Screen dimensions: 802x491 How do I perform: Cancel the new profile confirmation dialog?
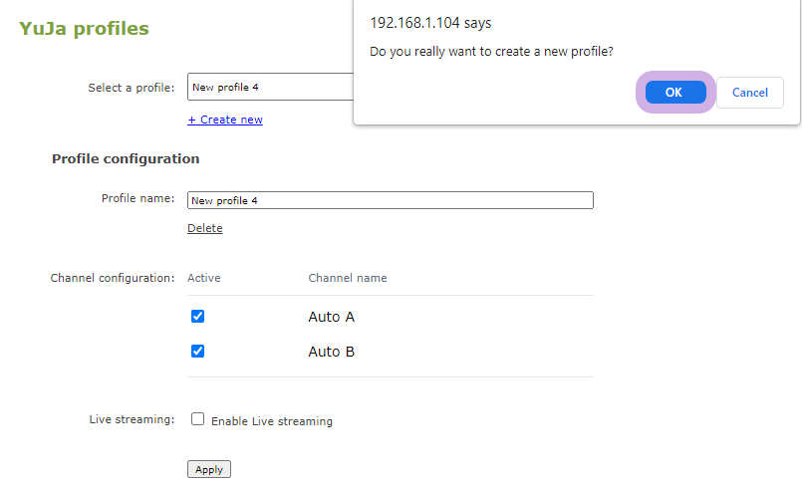click(749, 93)
